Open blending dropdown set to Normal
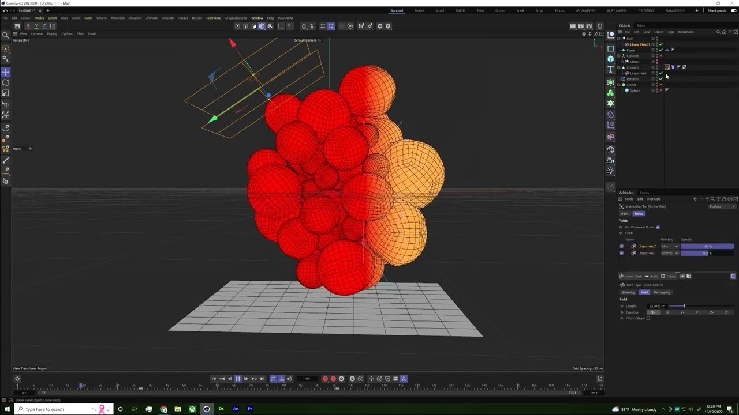 click(x=670, y=253)
